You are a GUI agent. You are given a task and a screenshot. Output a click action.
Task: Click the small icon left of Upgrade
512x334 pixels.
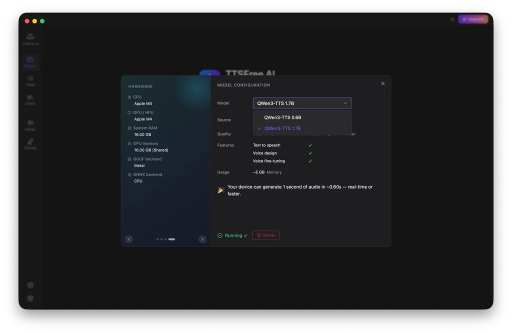coord(452,19)
